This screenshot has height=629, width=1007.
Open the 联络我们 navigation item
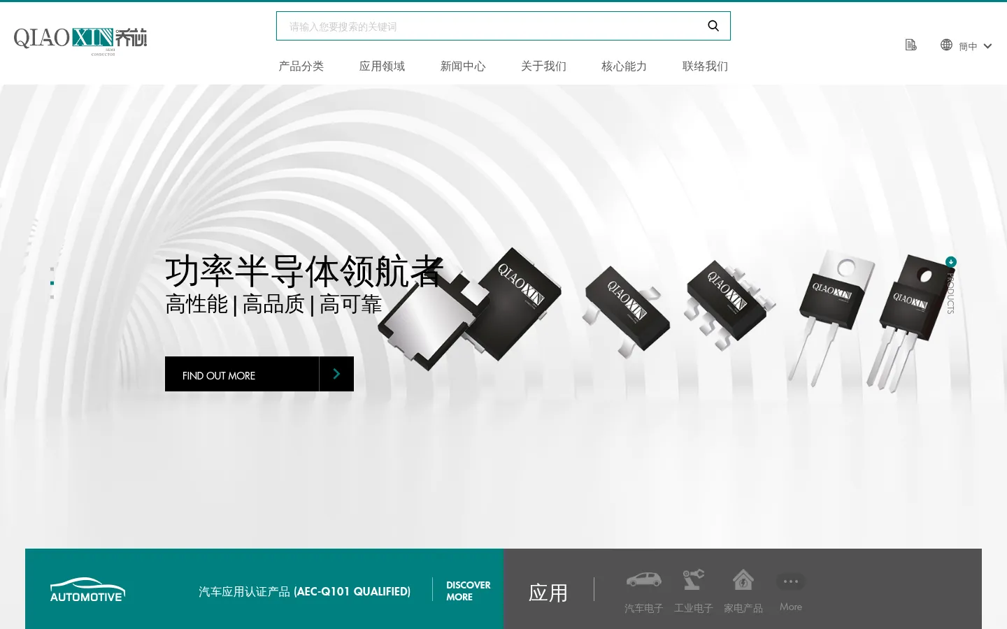705,66
